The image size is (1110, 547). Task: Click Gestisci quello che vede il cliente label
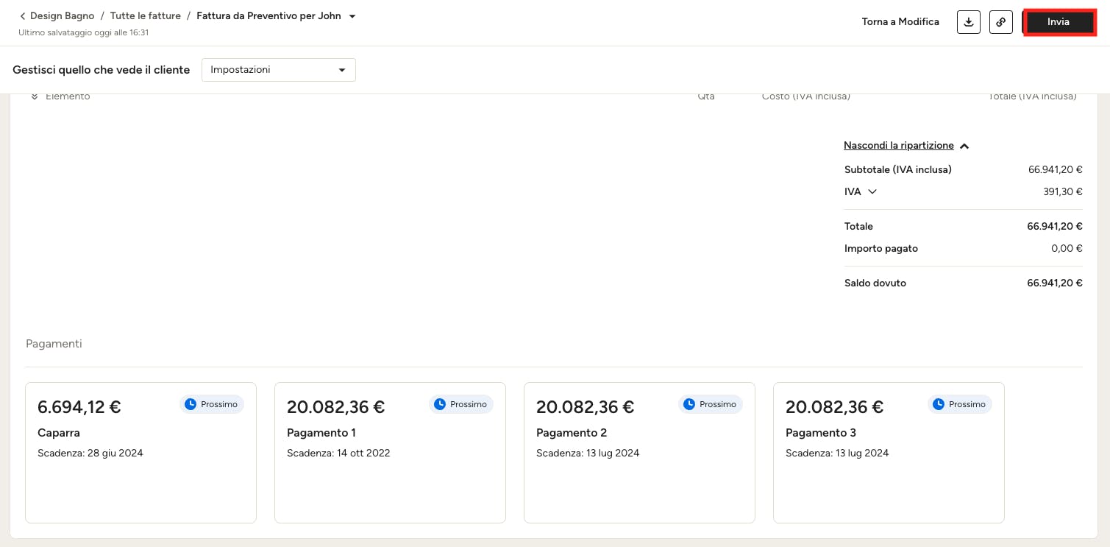pos(102,70)
